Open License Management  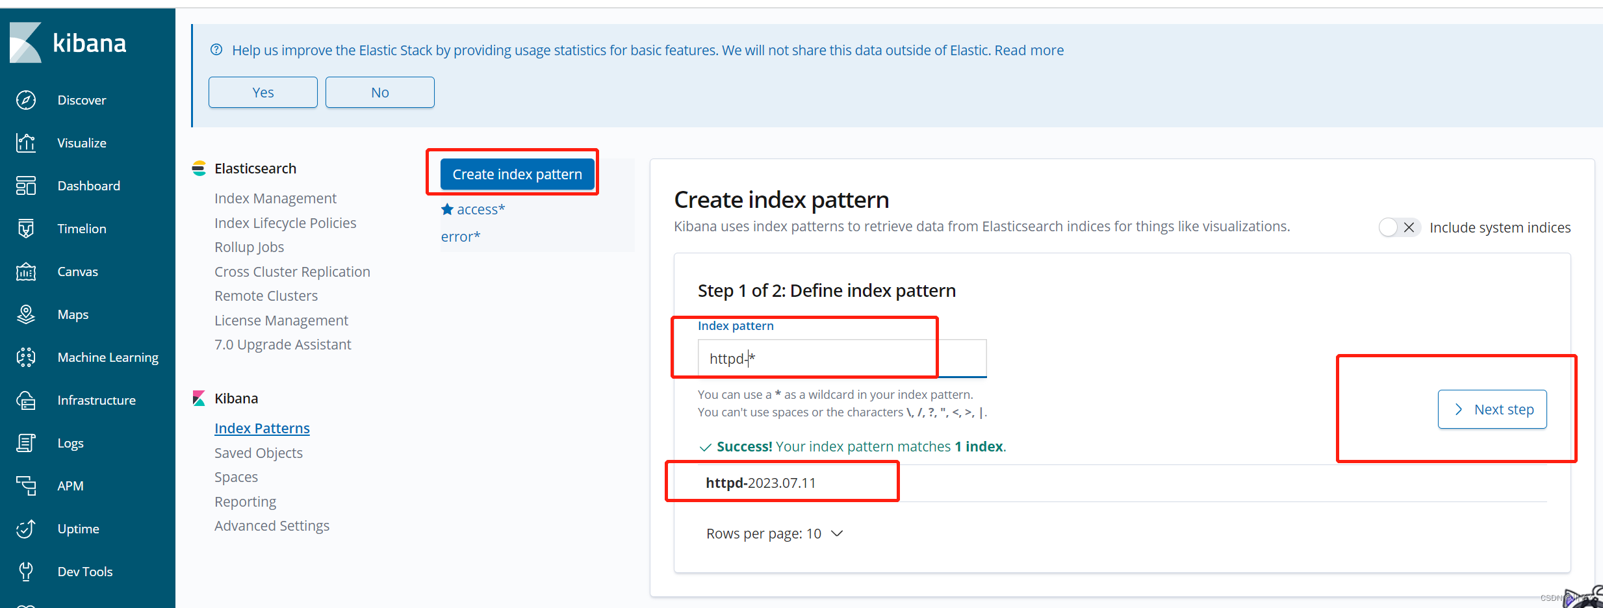281,320
